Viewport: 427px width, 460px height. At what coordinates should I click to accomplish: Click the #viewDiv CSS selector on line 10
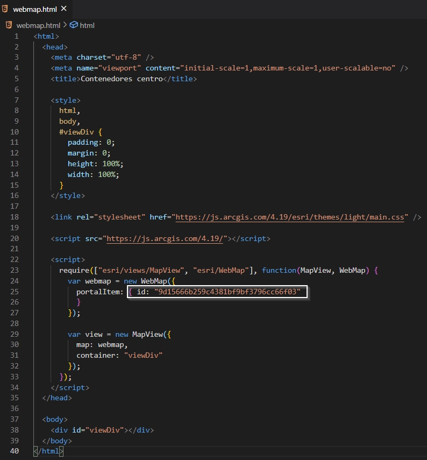77,132
